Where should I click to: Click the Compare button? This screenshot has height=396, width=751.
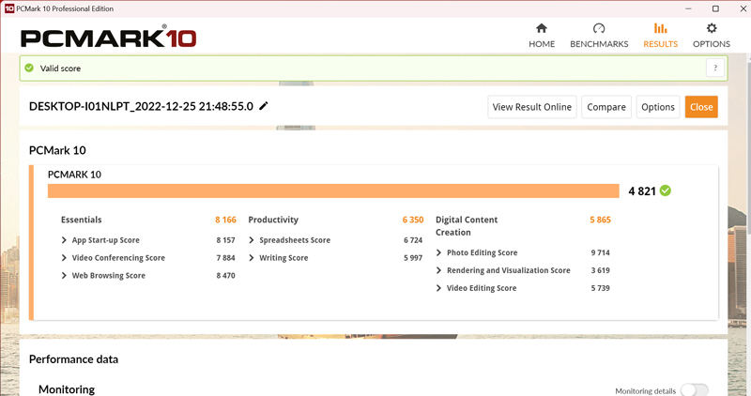[x=606, y=107]
